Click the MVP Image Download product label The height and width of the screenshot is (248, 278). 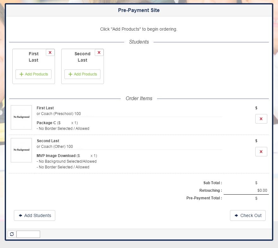tap(56, 156)
